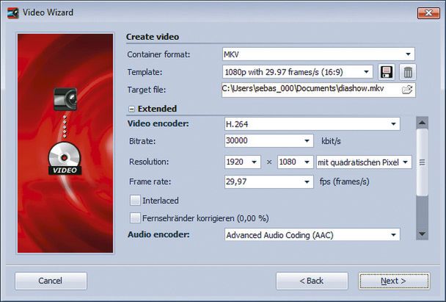The height and width of the screenshot is (302, 446).
Task: Click the video wizard artwork on the left
Action: click(x=65, y=143)
